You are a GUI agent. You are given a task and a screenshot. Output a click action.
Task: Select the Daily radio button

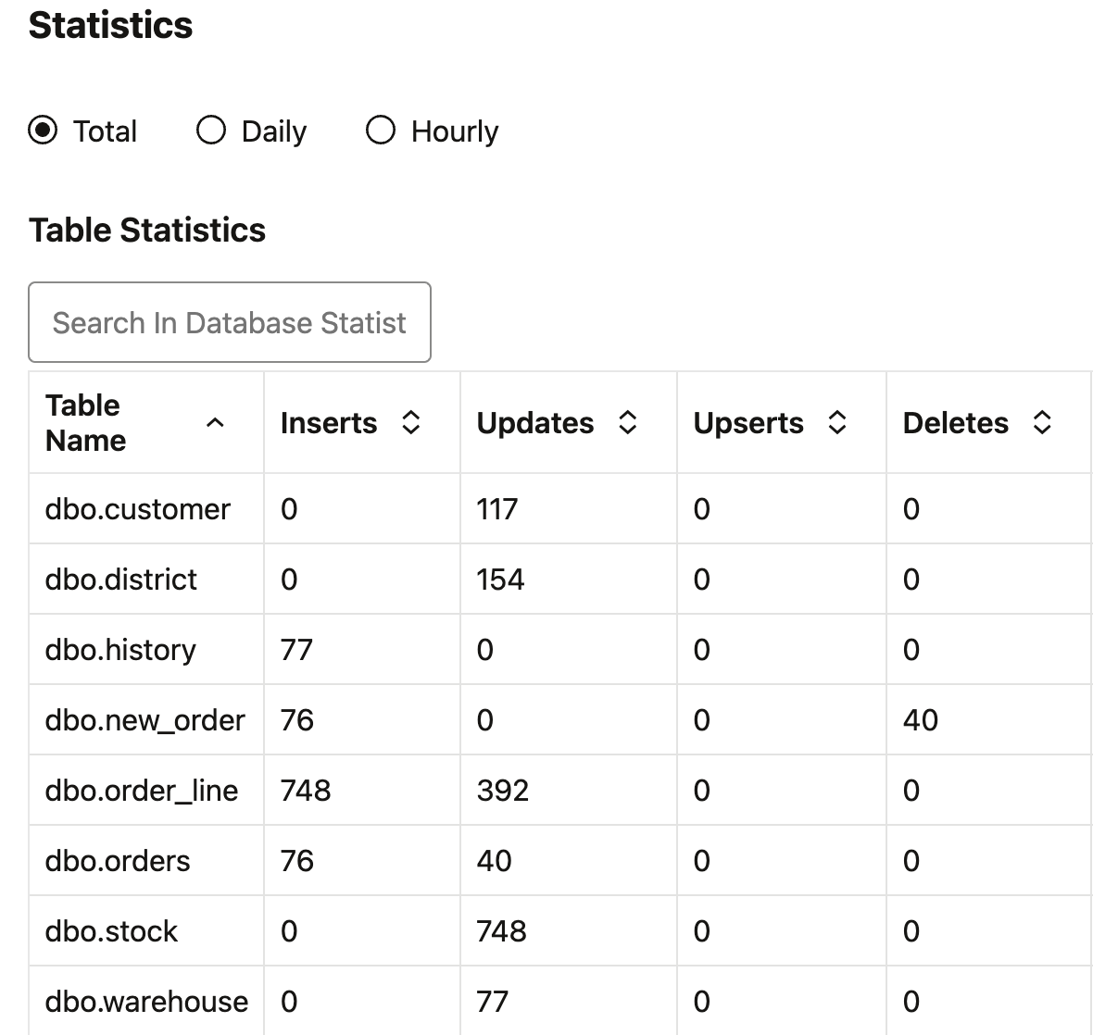tap(211, 131)
